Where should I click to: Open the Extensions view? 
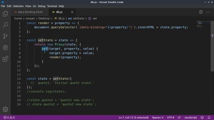[5, 59]
